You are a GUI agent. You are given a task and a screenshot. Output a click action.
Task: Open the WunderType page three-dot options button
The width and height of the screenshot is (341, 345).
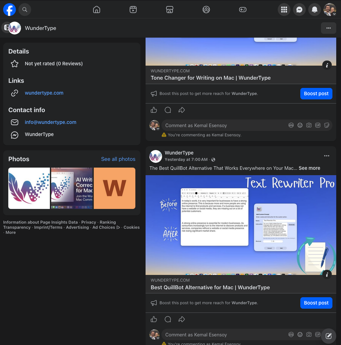click(x=329, y=28)
